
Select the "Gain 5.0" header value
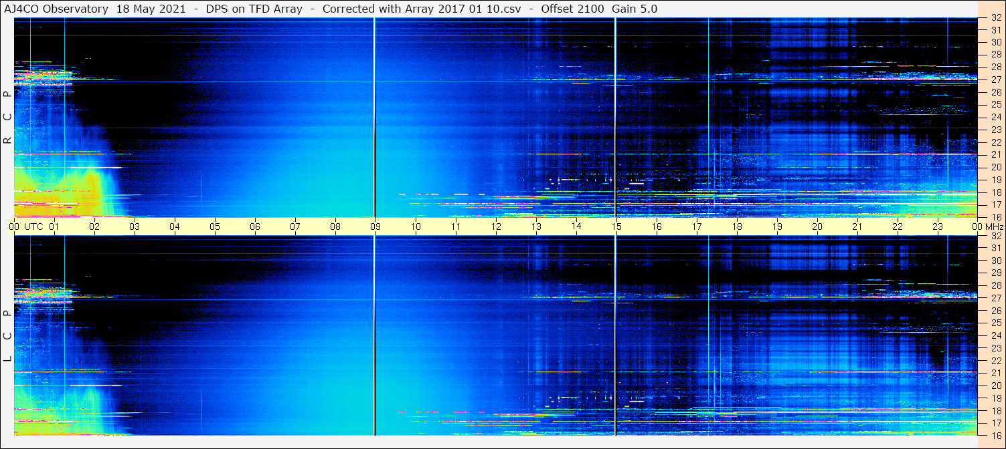click(x=635, y=9)
